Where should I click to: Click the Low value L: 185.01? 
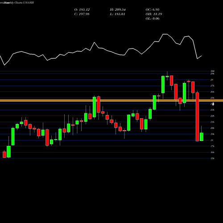pyautogui.click(x=117, y=14)
